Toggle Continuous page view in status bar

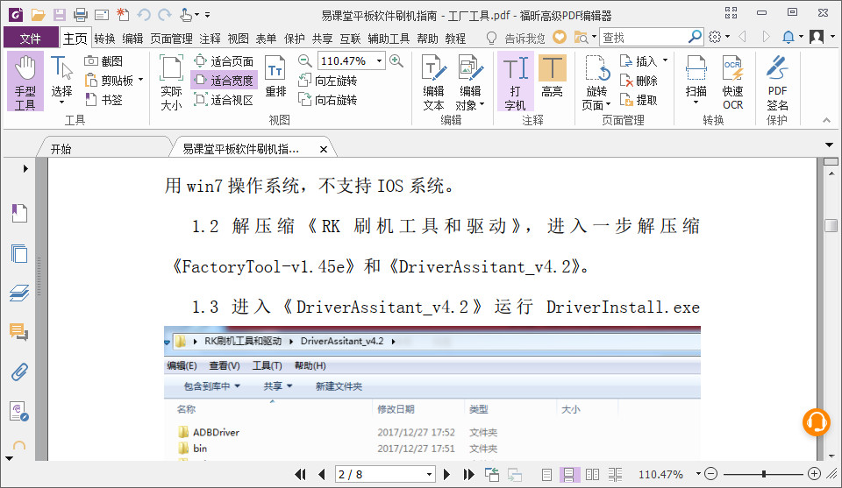click(568, 475)
